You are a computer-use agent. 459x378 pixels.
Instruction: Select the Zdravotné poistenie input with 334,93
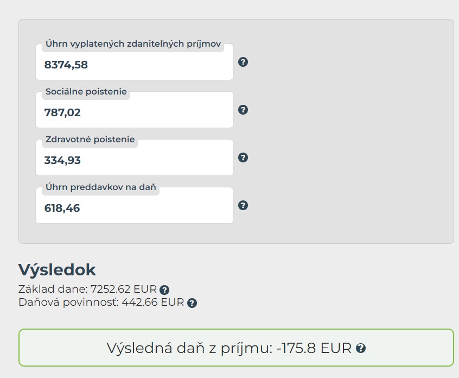point(134,161)
